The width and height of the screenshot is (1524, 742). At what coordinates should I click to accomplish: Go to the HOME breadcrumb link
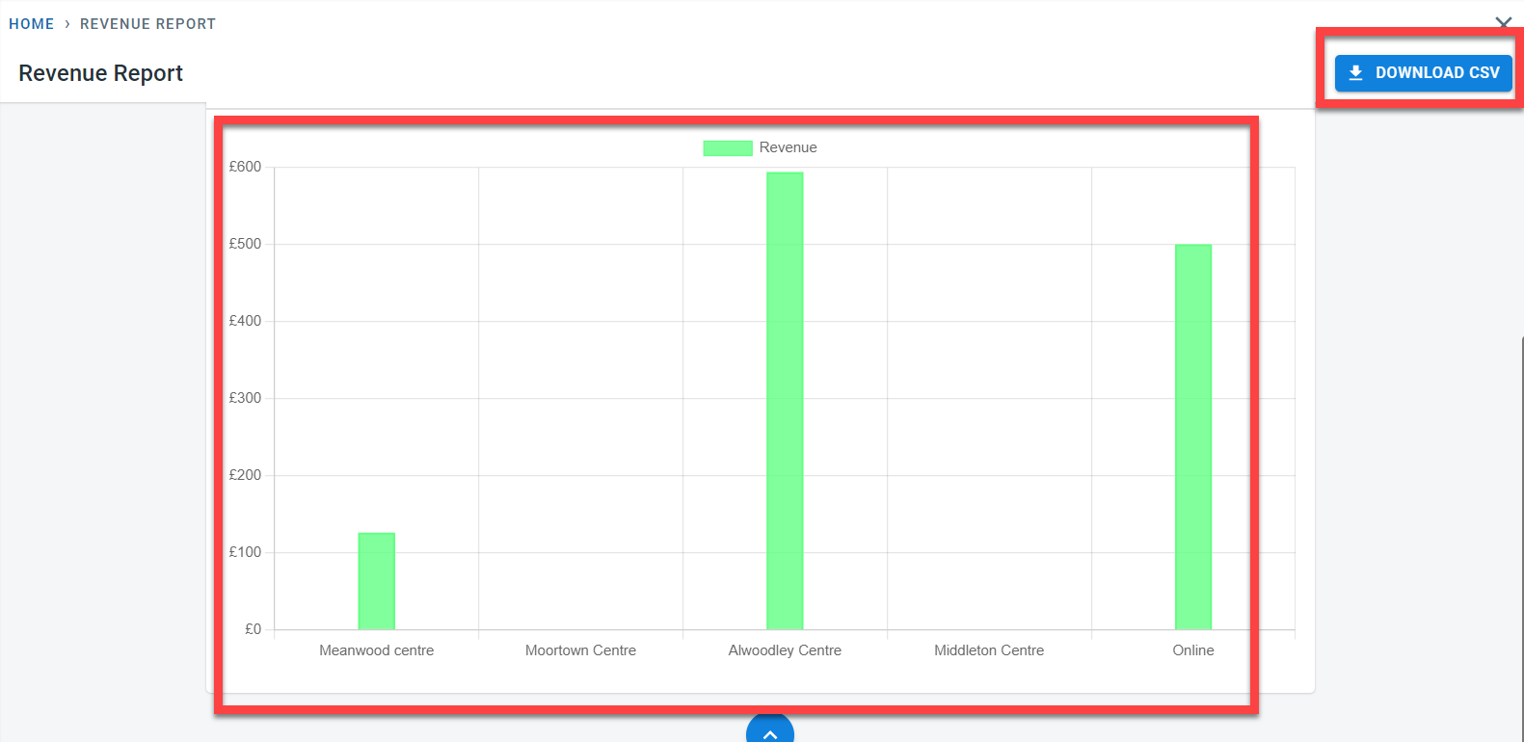click(32, 24)
